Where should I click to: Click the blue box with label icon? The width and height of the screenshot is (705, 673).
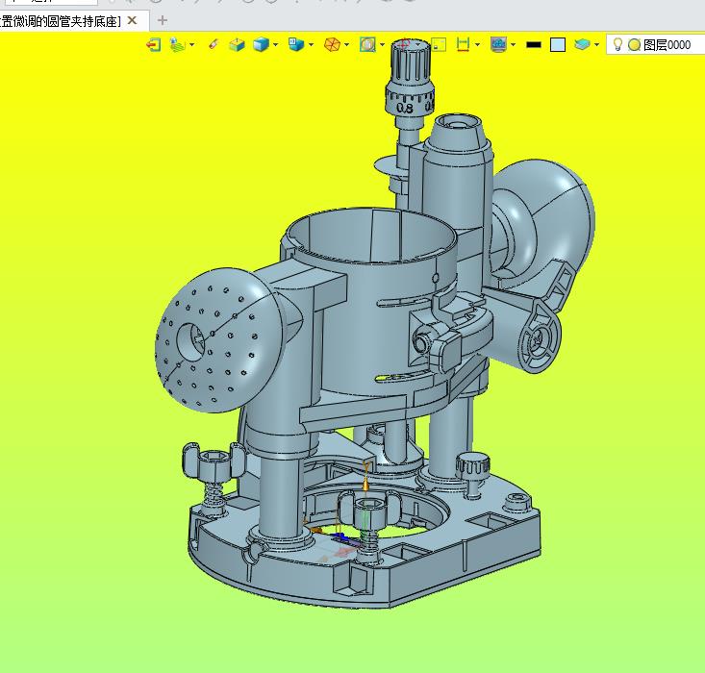pyautogui.click(x=296, y=44)
